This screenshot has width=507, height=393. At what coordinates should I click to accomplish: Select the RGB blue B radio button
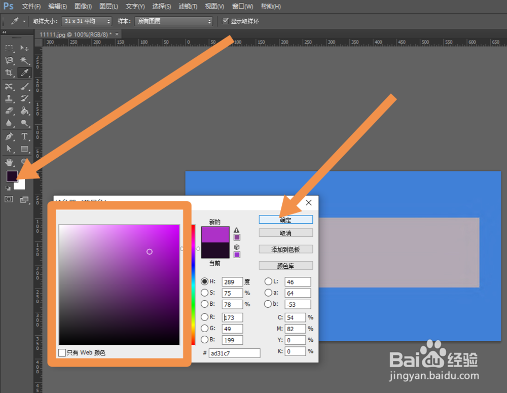pyautogui.click(x=204, y=340)
